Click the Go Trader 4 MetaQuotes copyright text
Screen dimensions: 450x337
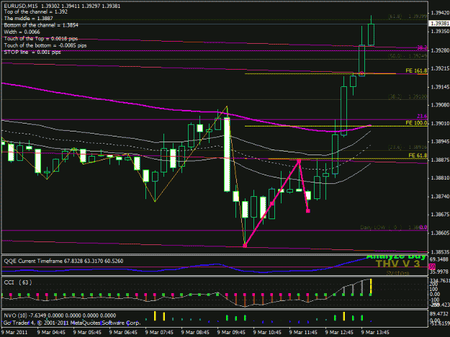click(x=71, y=323)
